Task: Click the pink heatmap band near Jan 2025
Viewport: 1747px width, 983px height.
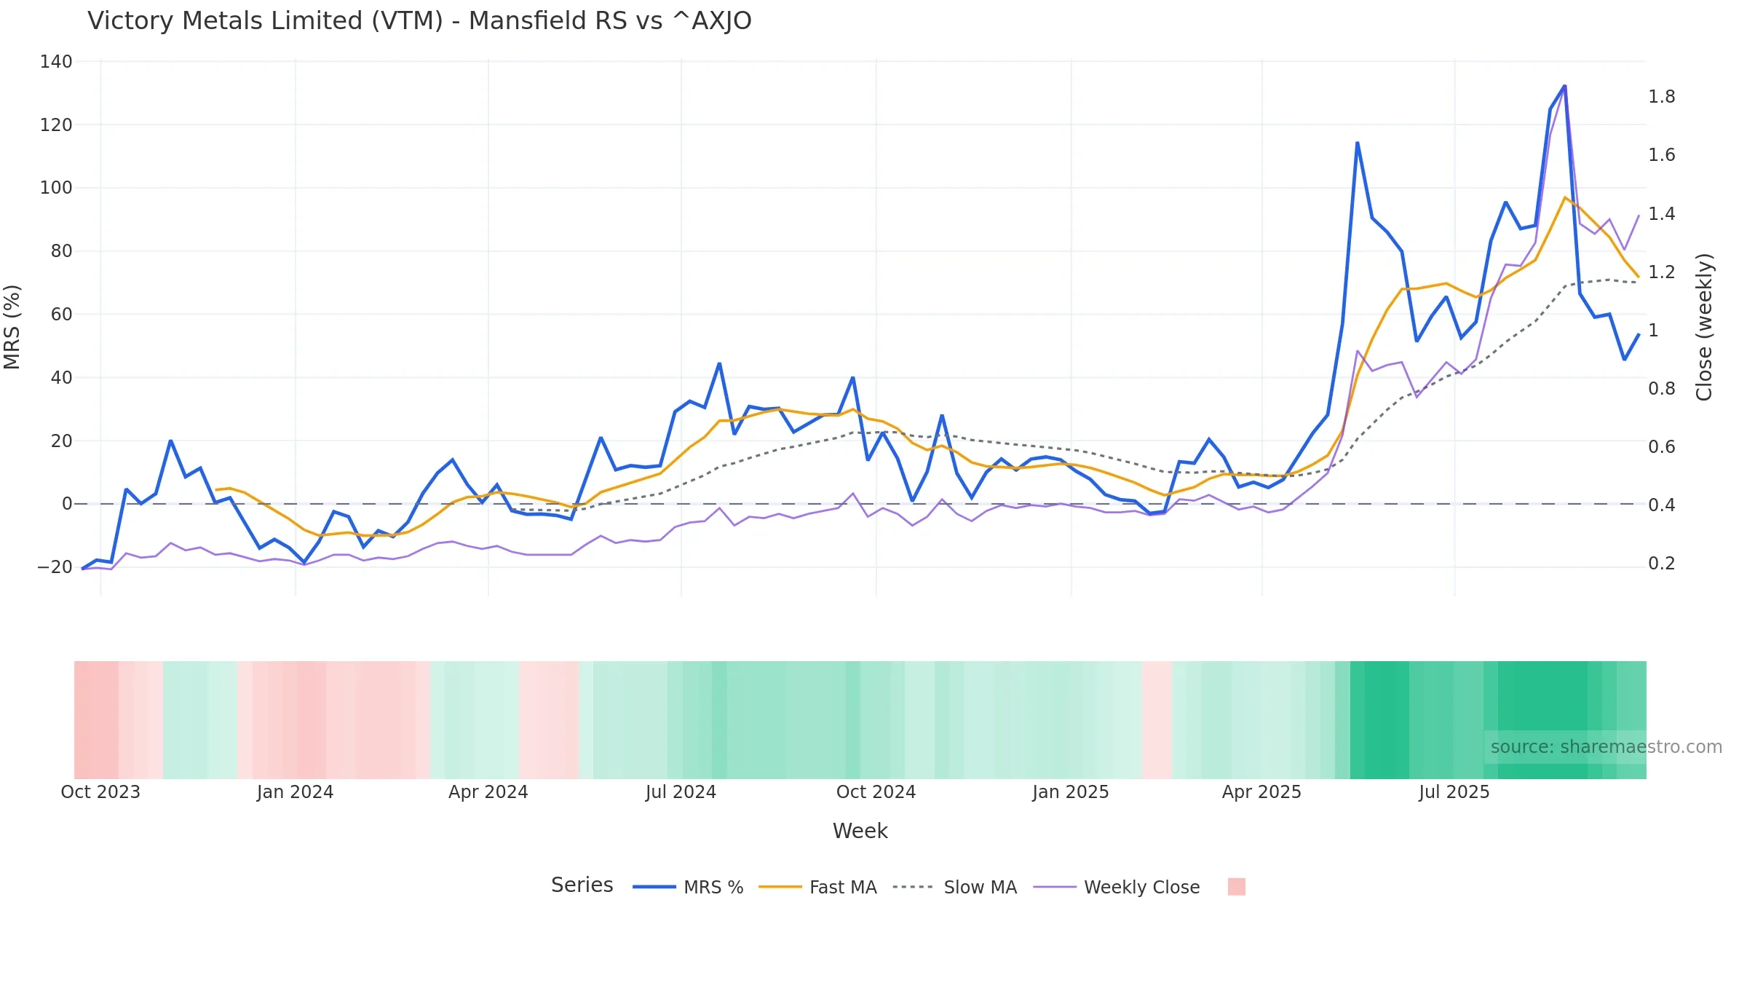Action: (x=1157, y=720)
